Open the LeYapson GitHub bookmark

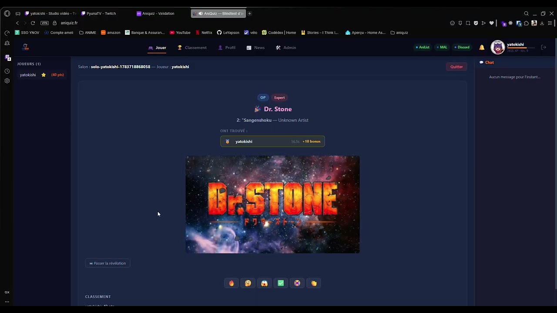[x=228, y=33]
